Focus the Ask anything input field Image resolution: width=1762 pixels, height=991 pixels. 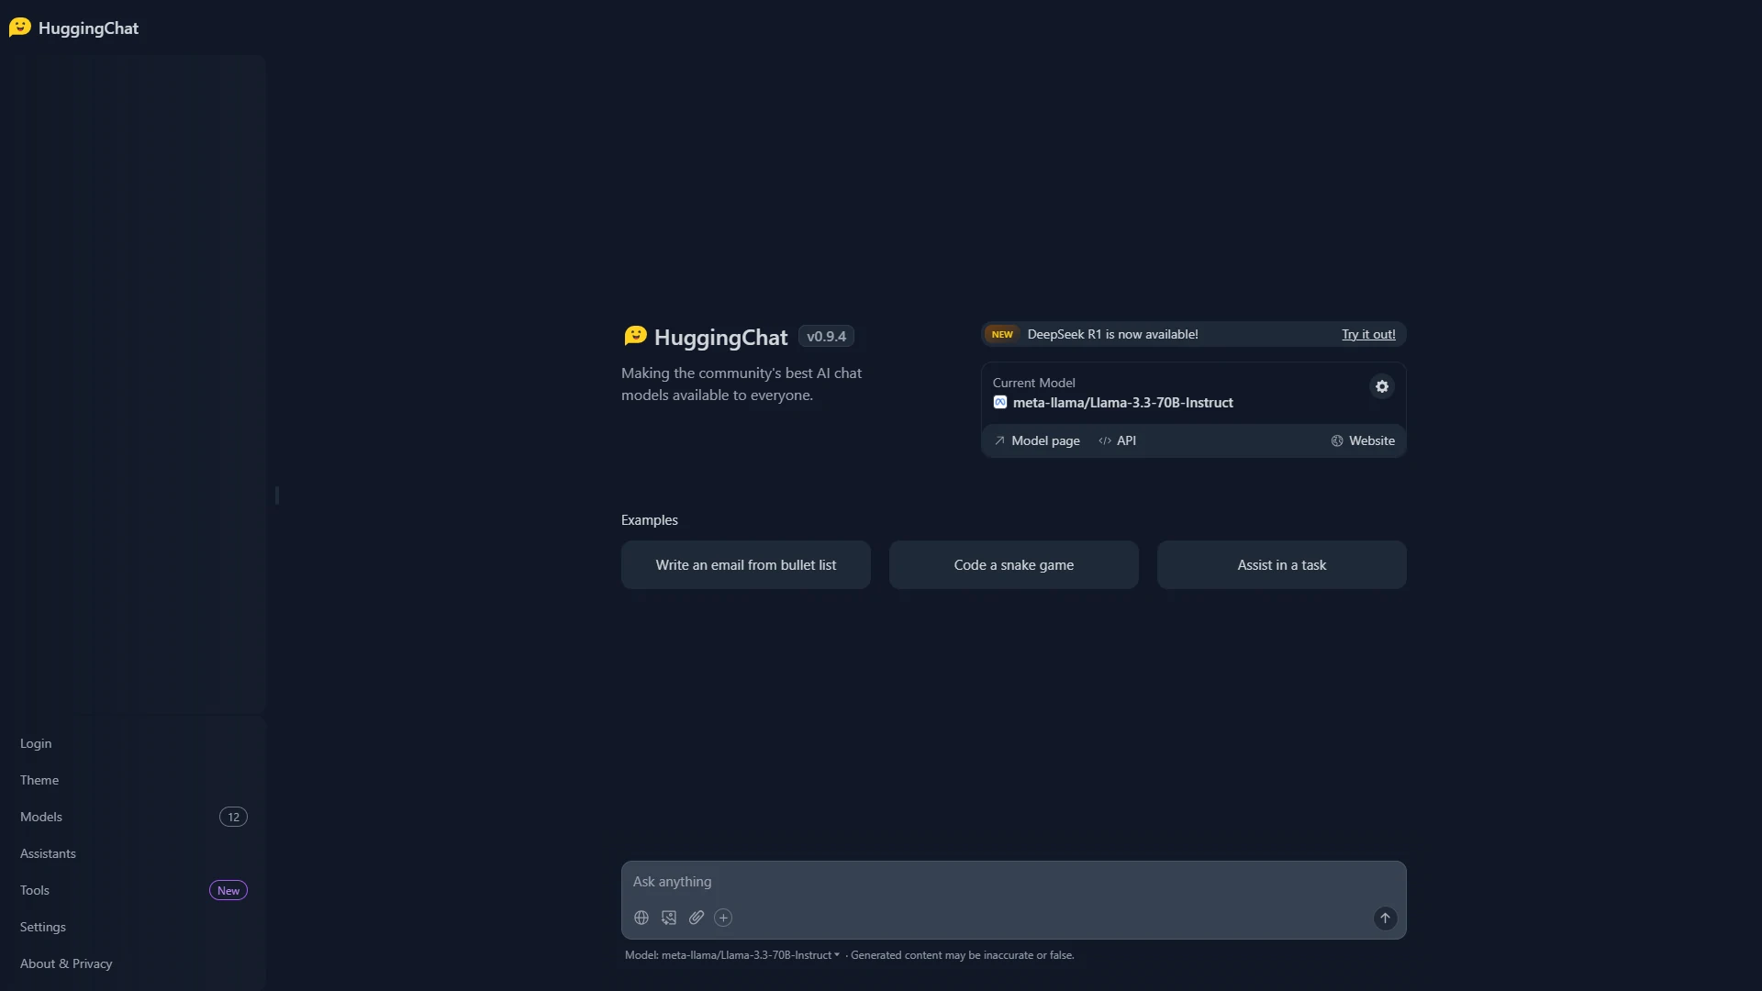tap(1014, 882)
